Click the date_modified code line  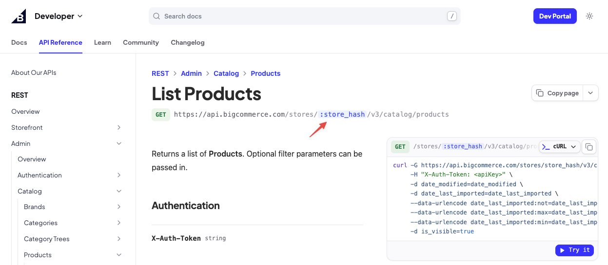467,184
